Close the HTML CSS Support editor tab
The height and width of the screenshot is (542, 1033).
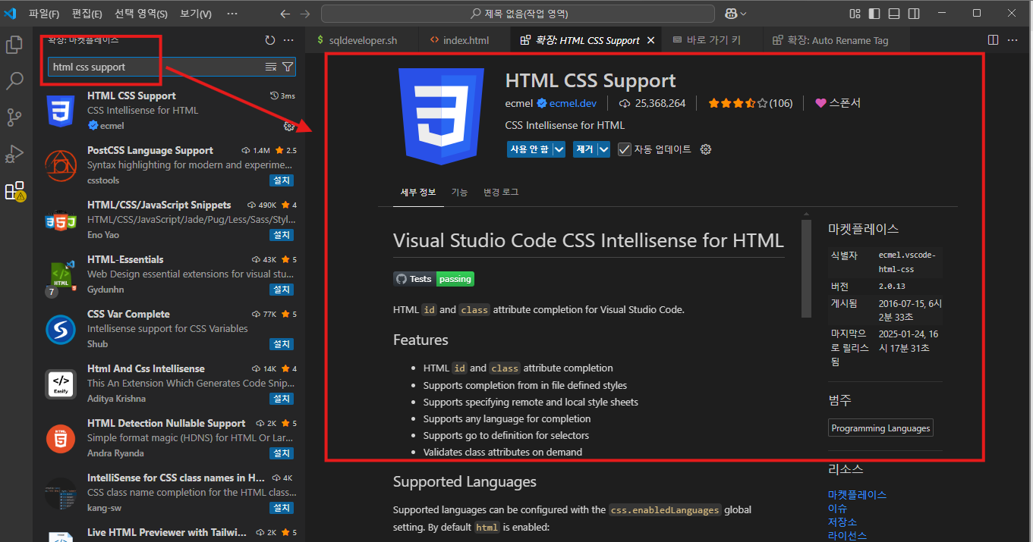650,40
